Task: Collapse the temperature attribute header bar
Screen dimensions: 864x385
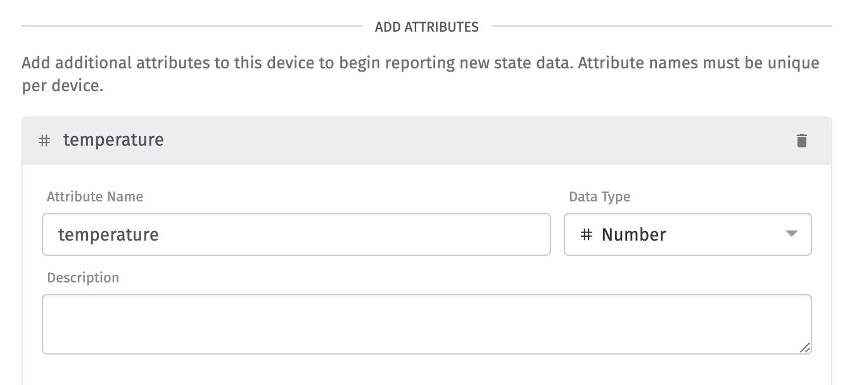Action: (426, 141)
